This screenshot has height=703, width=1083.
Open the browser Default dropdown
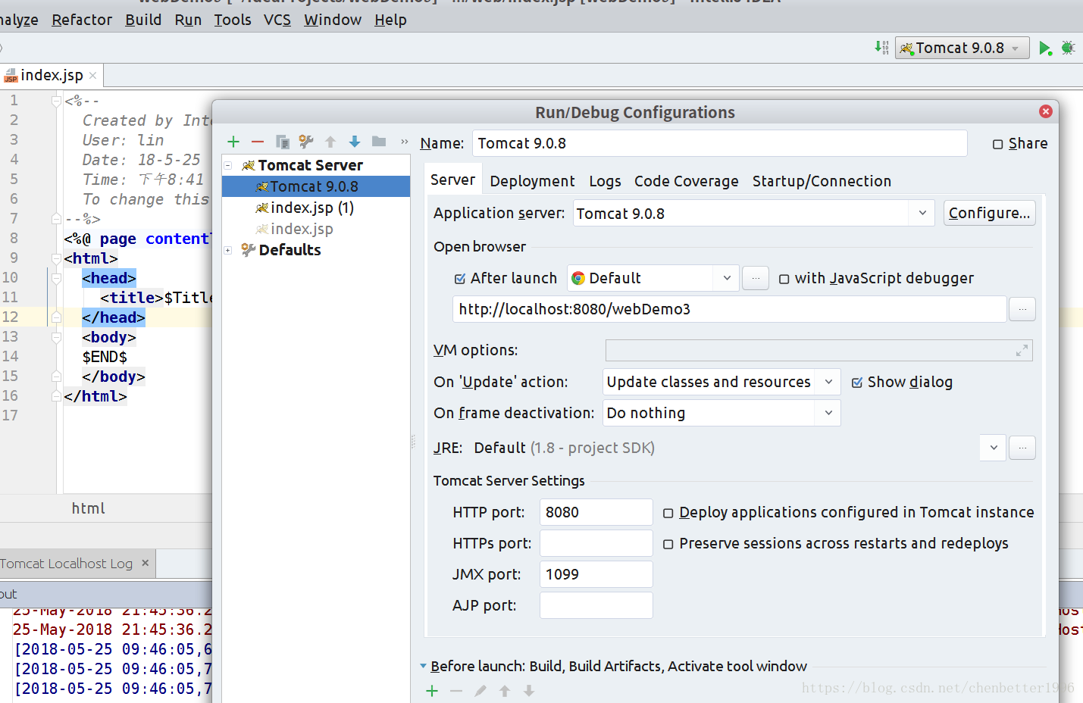click(726, 278)
